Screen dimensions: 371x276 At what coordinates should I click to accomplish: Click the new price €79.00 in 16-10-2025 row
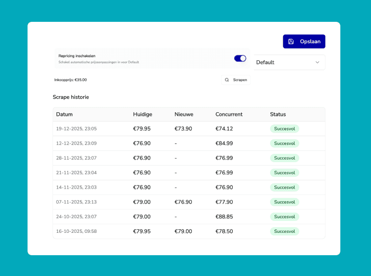point(183,231)
